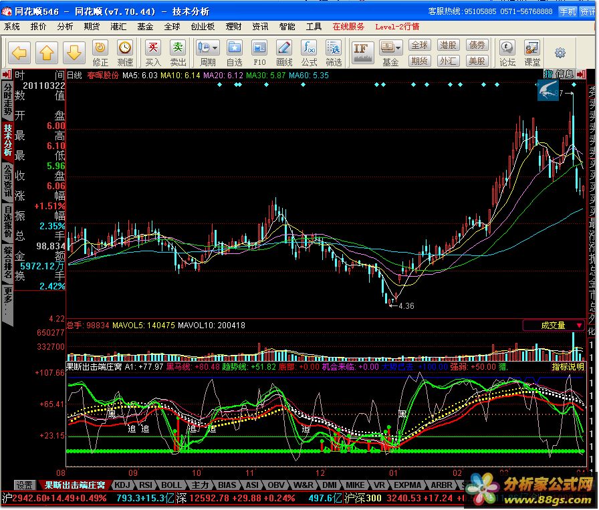Screen dimensions: 599x510
Task: Open the 成交量 indicator dropdown
Action: click(x=553, y=326)
